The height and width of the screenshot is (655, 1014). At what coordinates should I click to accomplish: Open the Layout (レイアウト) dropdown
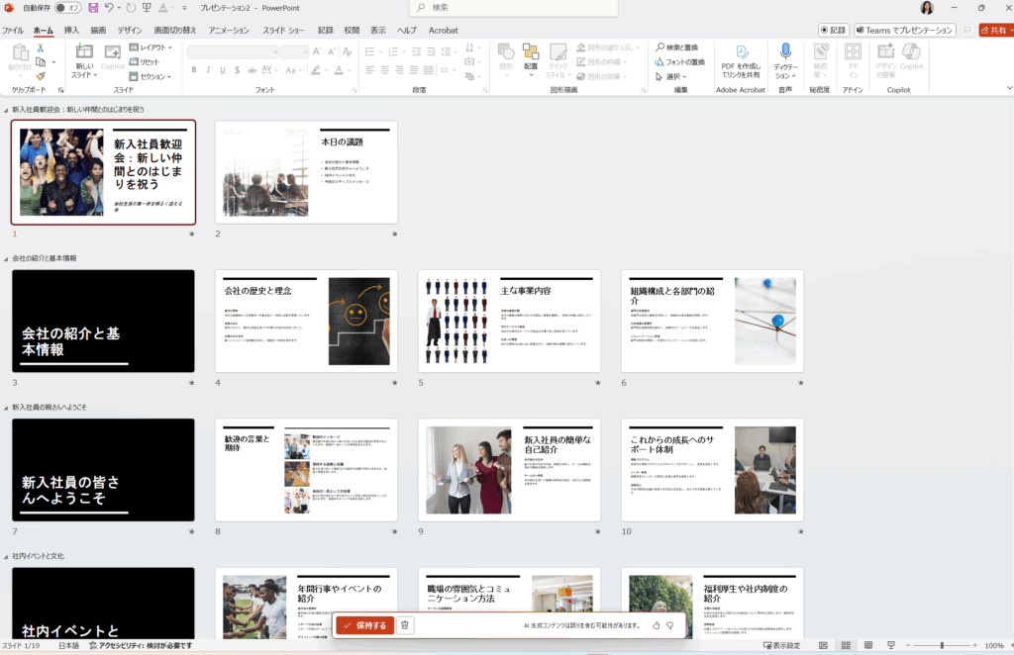click(152, 47)
